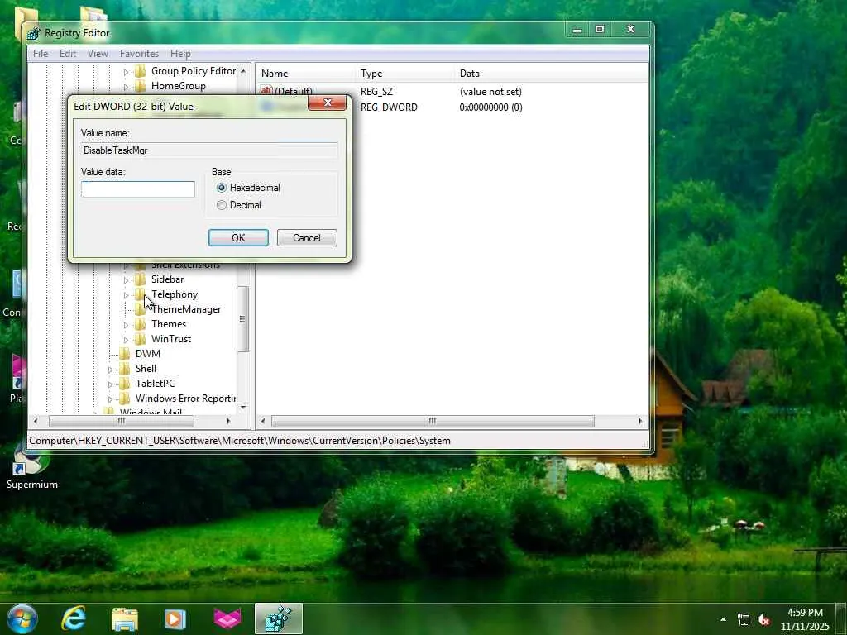Click the DWM folder icon

pyautogui.click(x=125, y=354)
